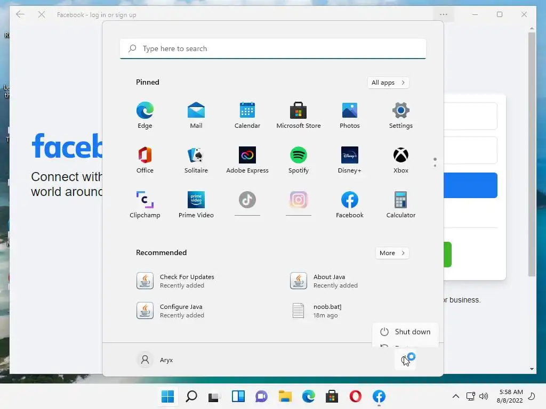This screenshot has height=409, width=546.
Task: Click the Facebook window vertical scrollbar
Action: click(532, 154)
